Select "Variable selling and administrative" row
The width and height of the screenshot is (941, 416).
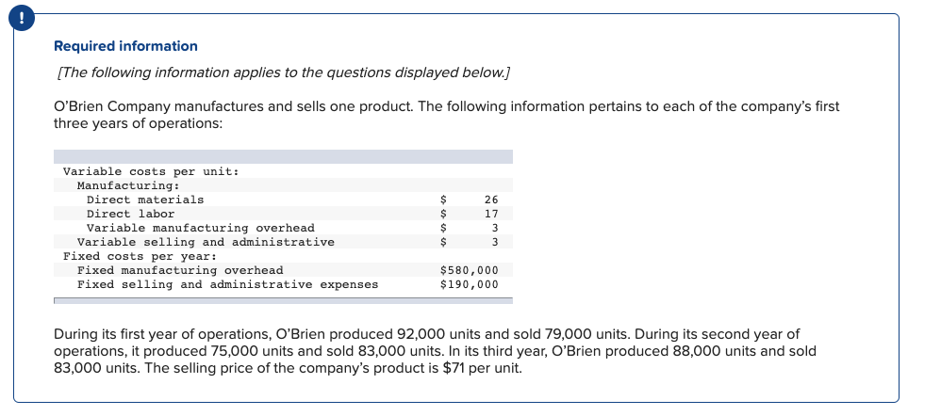tap(283, 242)
